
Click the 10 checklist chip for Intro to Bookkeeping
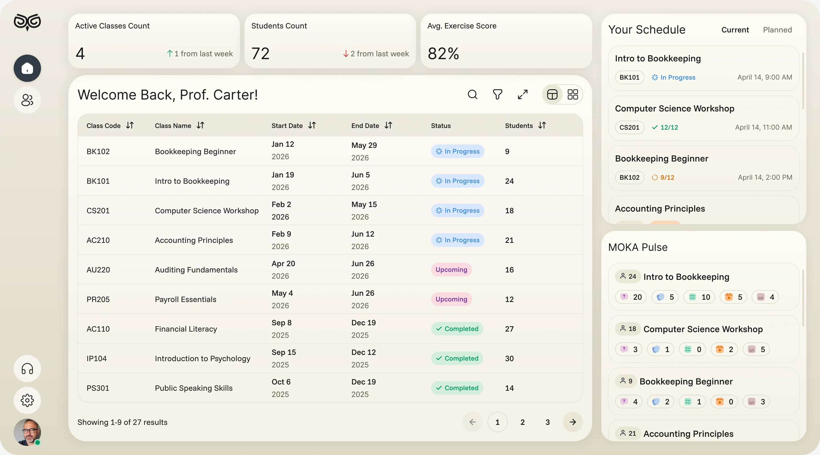699,297
